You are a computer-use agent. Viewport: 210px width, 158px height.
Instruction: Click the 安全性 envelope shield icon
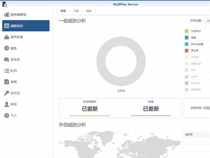click(7, 60)
